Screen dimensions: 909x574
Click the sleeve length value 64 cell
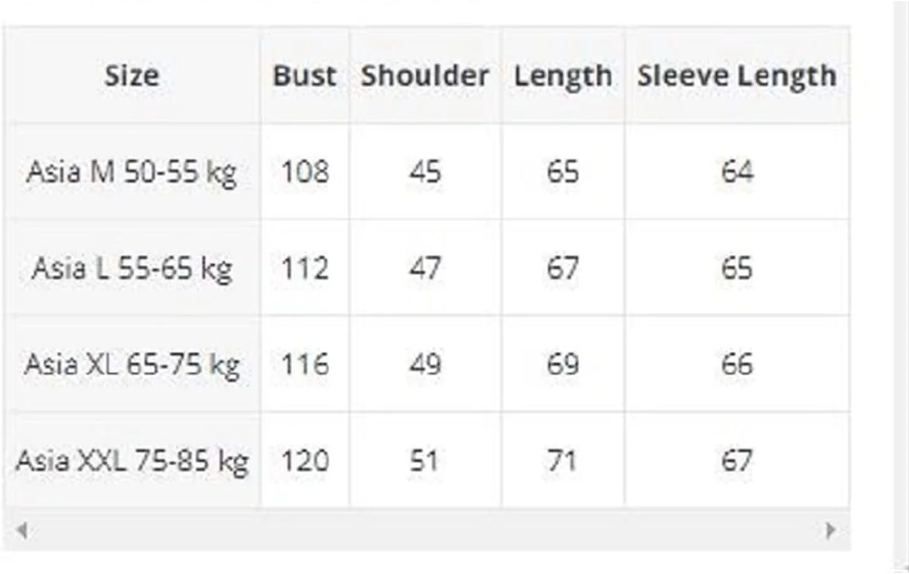pos(737,171)
